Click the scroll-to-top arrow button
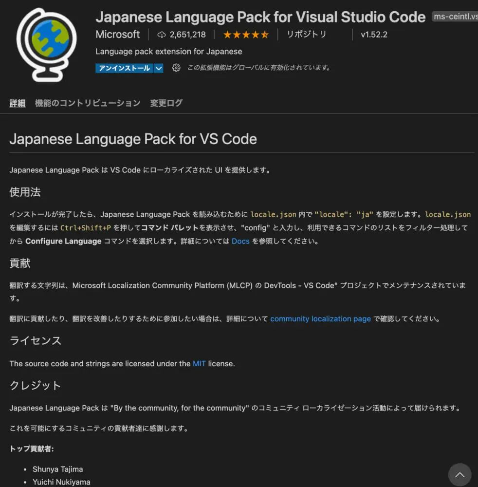478x487 pixels. click(460, 474)
